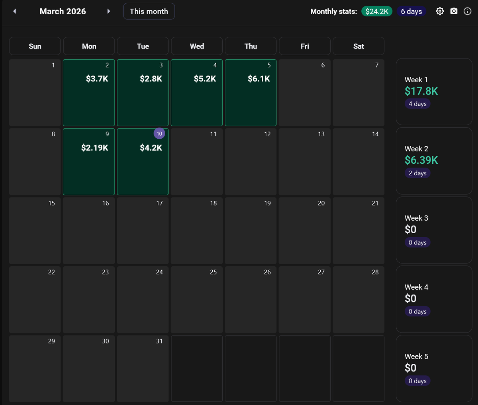The image size is (478, 405).
Task: Click the $6.39K weekly total
Action: click(x=421, y=160)
